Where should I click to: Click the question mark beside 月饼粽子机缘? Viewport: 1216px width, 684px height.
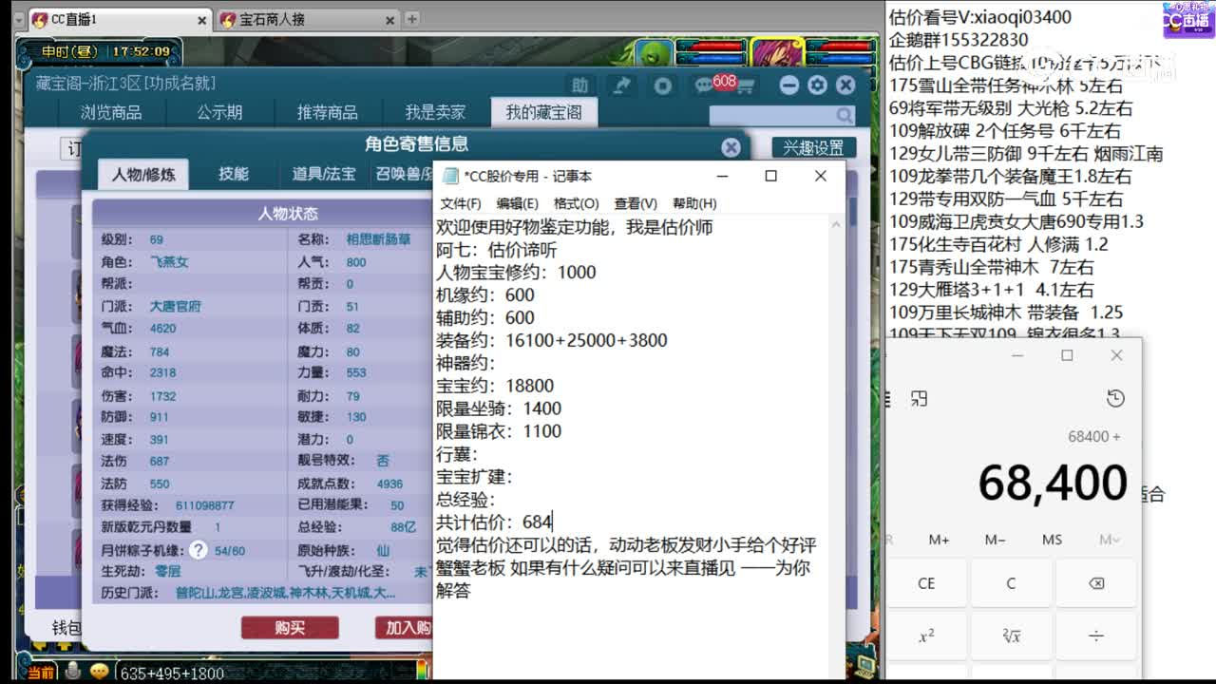(x=197, y=547)
